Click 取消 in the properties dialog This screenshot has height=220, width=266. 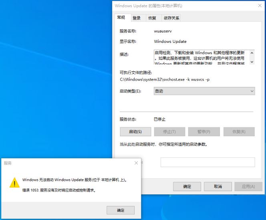(x=218, y=187)
